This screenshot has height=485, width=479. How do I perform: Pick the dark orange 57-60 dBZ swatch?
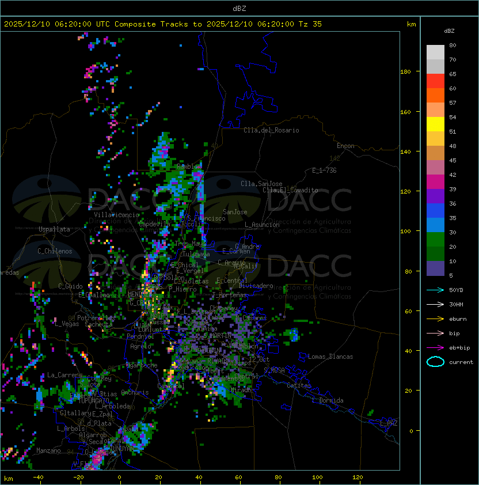point(435,95)
